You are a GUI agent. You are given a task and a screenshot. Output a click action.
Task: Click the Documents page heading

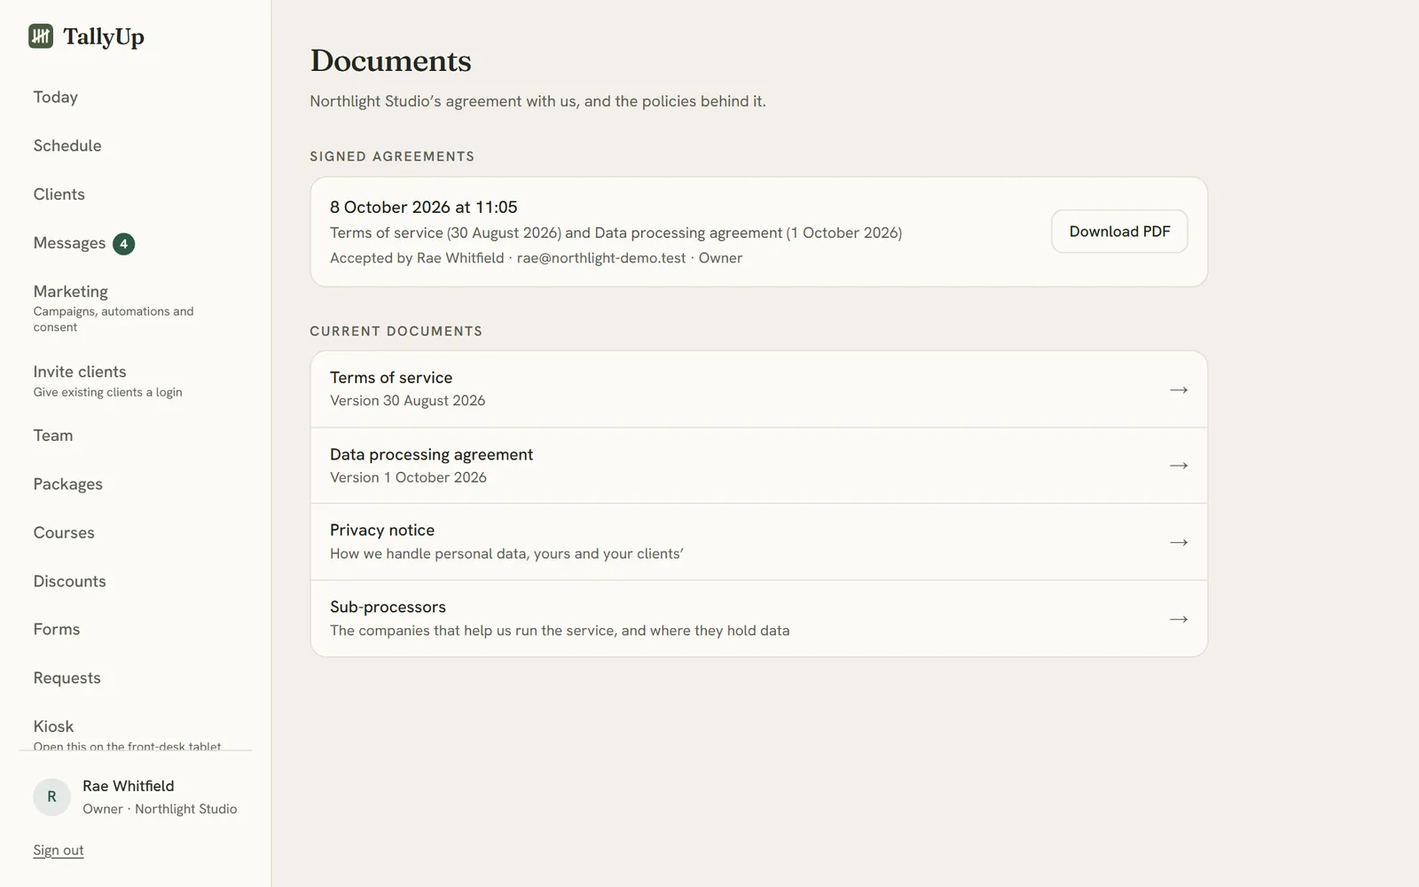tap(391, 60)
